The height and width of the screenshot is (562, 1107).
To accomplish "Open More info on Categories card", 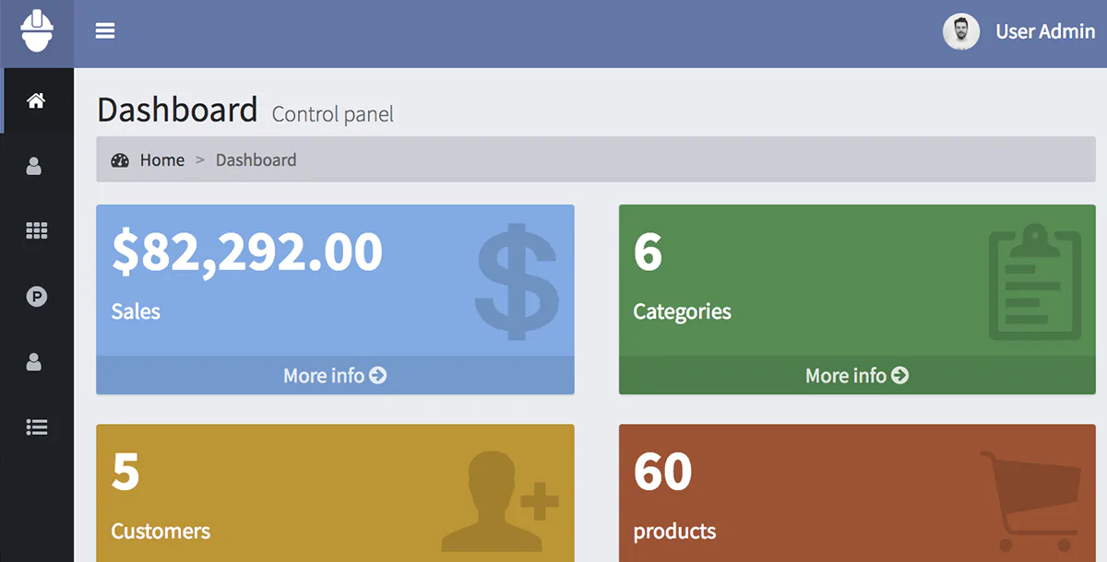I will [x=857, y=376].
